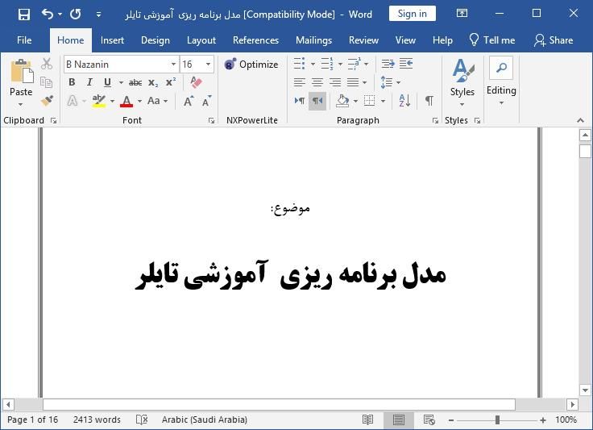Open the References tab
593x430 pixels.
pos(255,40)
